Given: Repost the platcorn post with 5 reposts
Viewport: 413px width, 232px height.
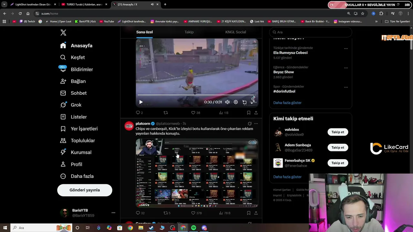Looking at the screenshot, I should click(x=167, y=213).
